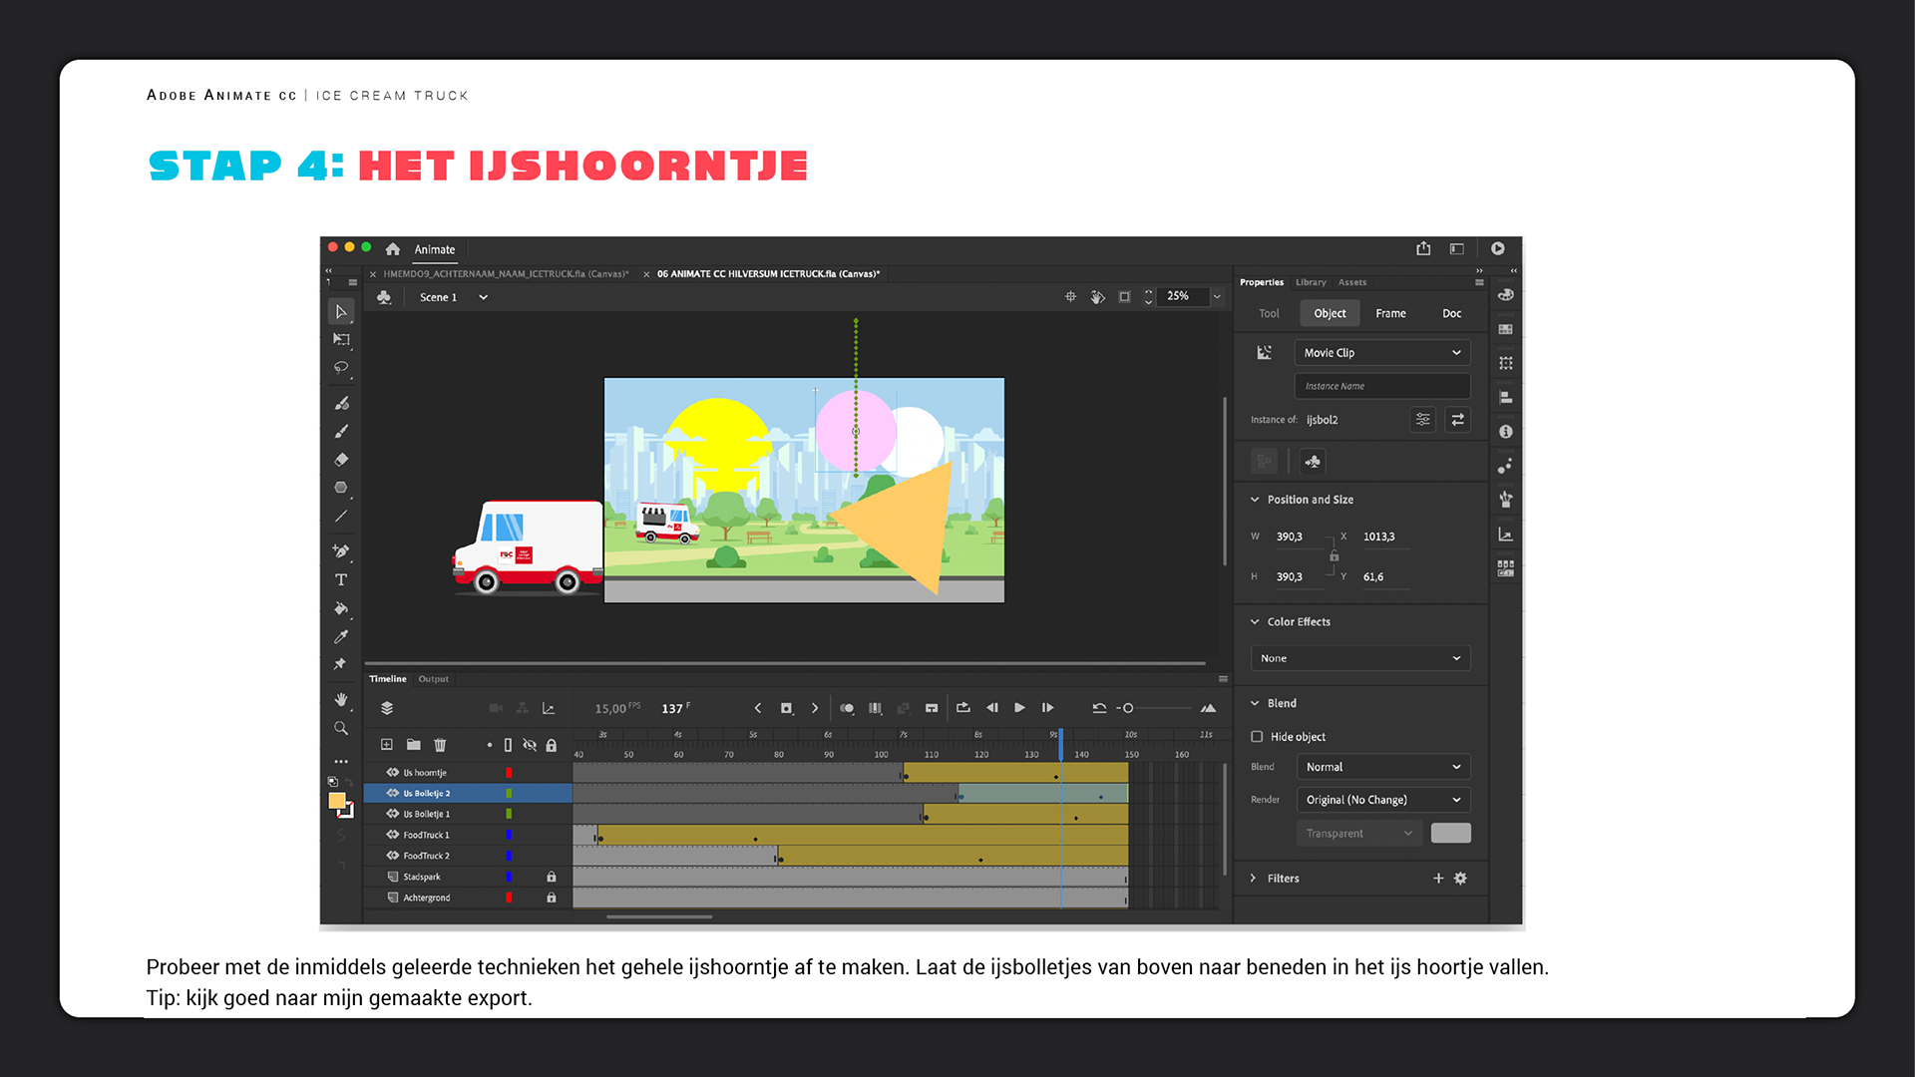Open the Blend mode Normal dropdown
1915x1077 pixels.
coord(1382,767)
